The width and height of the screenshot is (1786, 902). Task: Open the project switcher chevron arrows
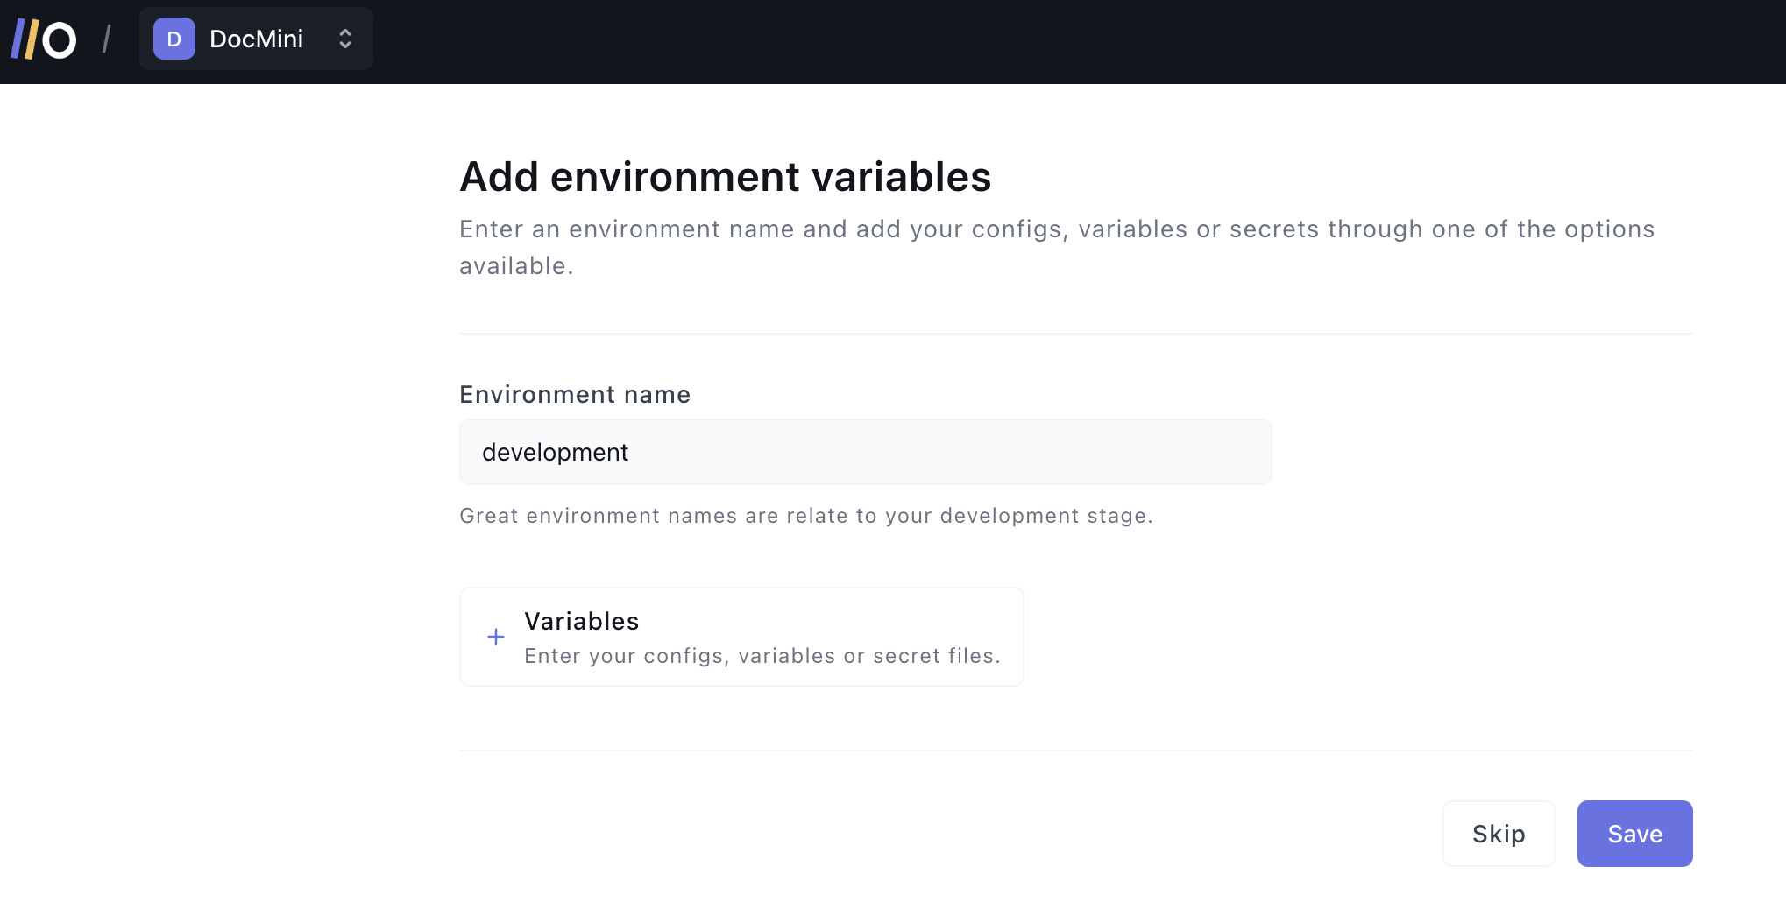[345, 39]
